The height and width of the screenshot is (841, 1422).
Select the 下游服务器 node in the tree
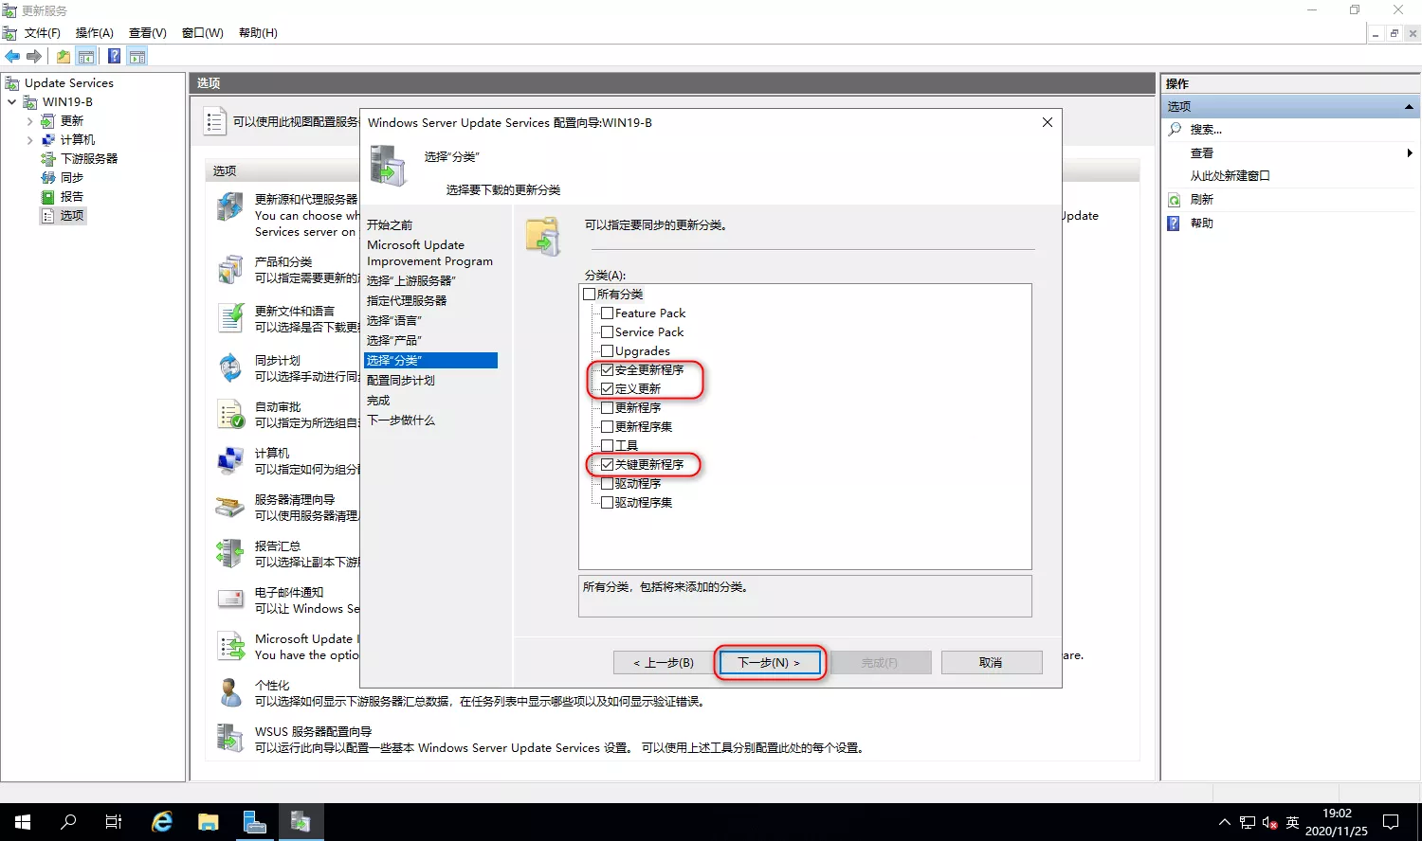pos(89,159)
